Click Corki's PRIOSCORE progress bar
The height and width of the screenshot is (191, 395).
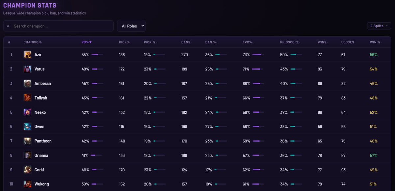[x=296, y=170]
